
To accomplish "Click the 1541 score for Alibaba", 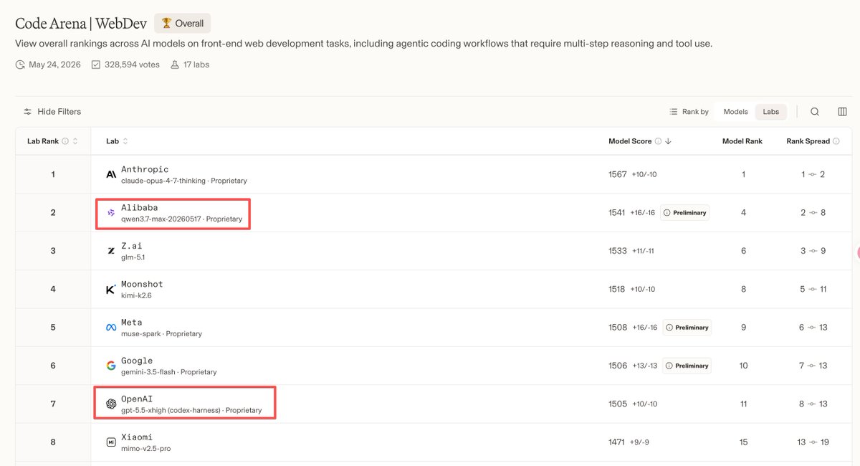I will tap(618, 213).
